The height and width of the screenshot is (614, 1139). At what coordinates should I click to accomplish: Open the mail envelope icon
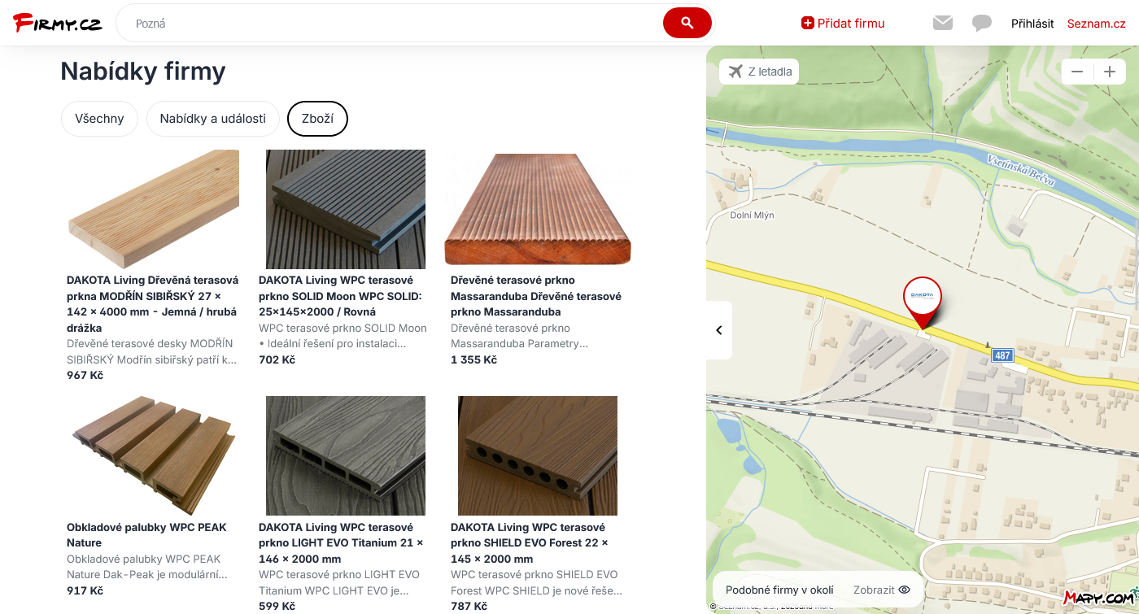[943, 23]
